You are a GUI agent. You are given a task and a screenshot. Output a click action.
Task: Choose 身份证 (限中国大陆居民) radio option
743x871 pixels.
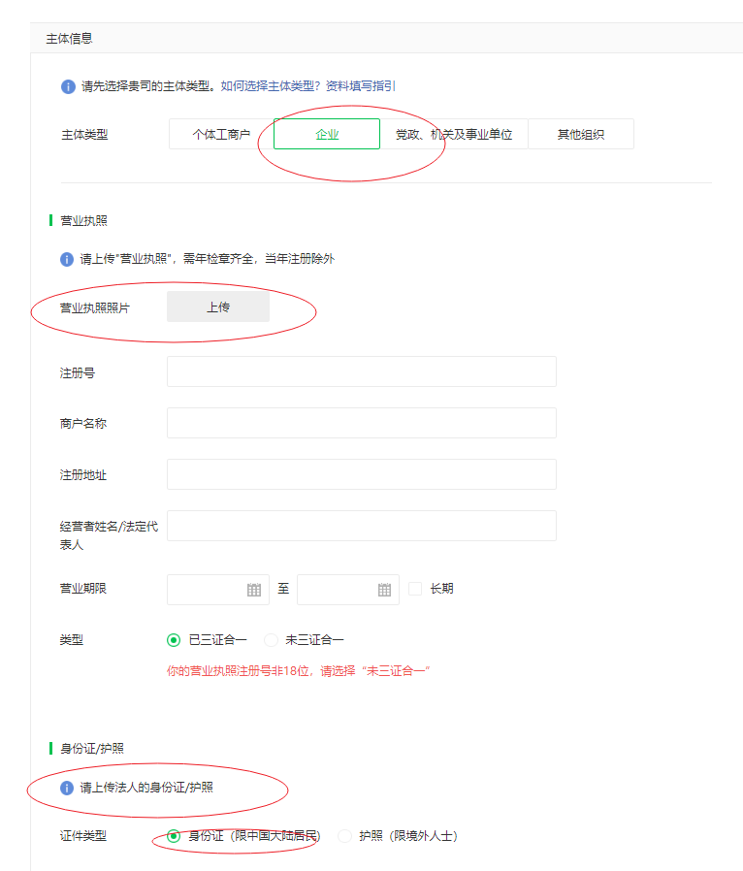click(174, 836)
